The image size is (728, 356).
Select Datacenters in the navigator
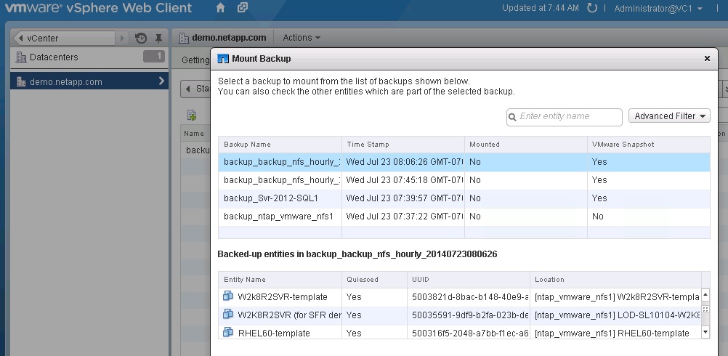(54, 57)
